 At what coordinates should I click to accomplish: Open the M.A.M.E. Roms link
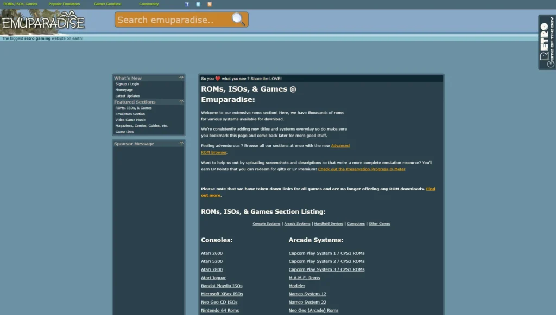click(x=304, y=278)
